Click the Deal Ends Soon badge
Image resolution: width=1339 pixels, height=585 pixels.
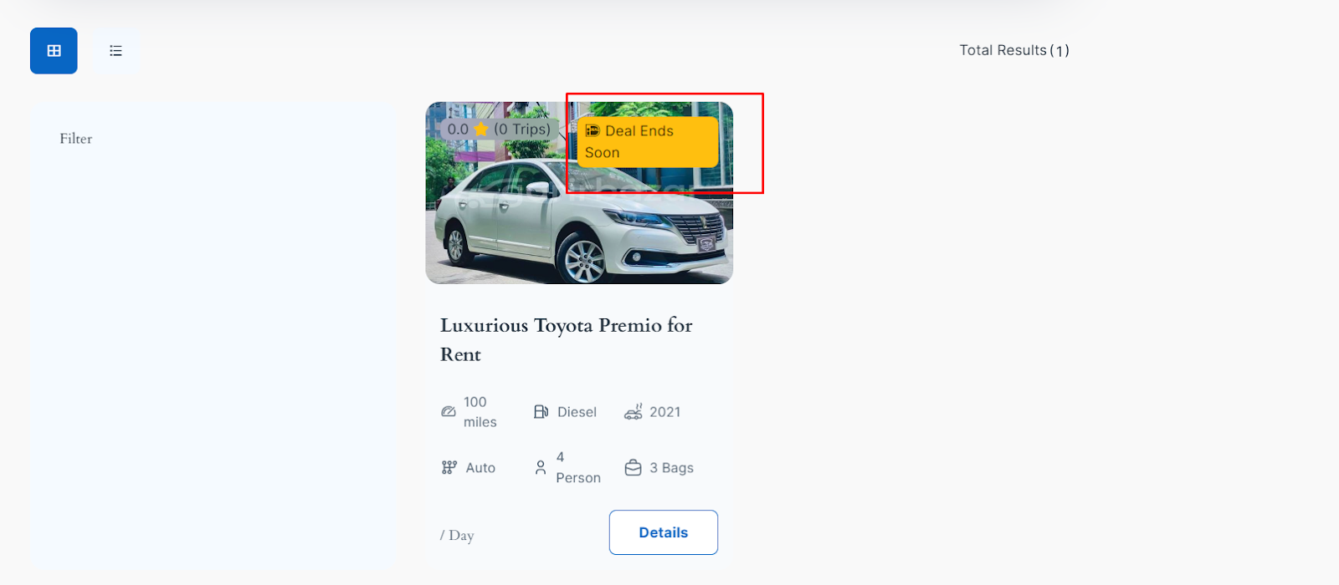click(648, 142)
